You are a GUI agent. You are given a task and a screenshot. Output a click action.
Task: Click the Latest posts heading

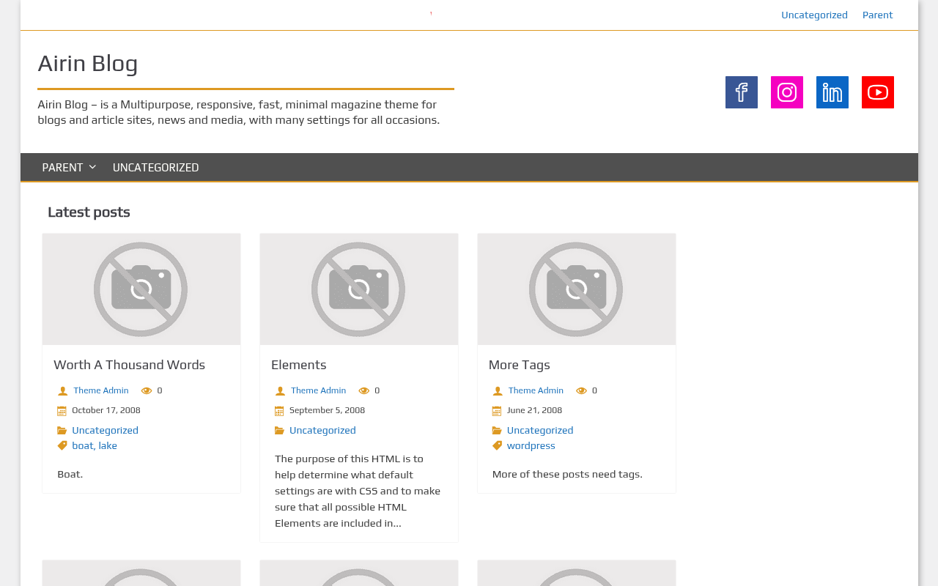tap(89, 212)
